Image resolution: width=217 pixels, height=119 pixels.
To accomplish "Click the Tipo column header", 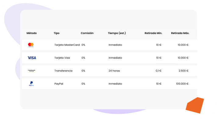I will coord(56,33).
